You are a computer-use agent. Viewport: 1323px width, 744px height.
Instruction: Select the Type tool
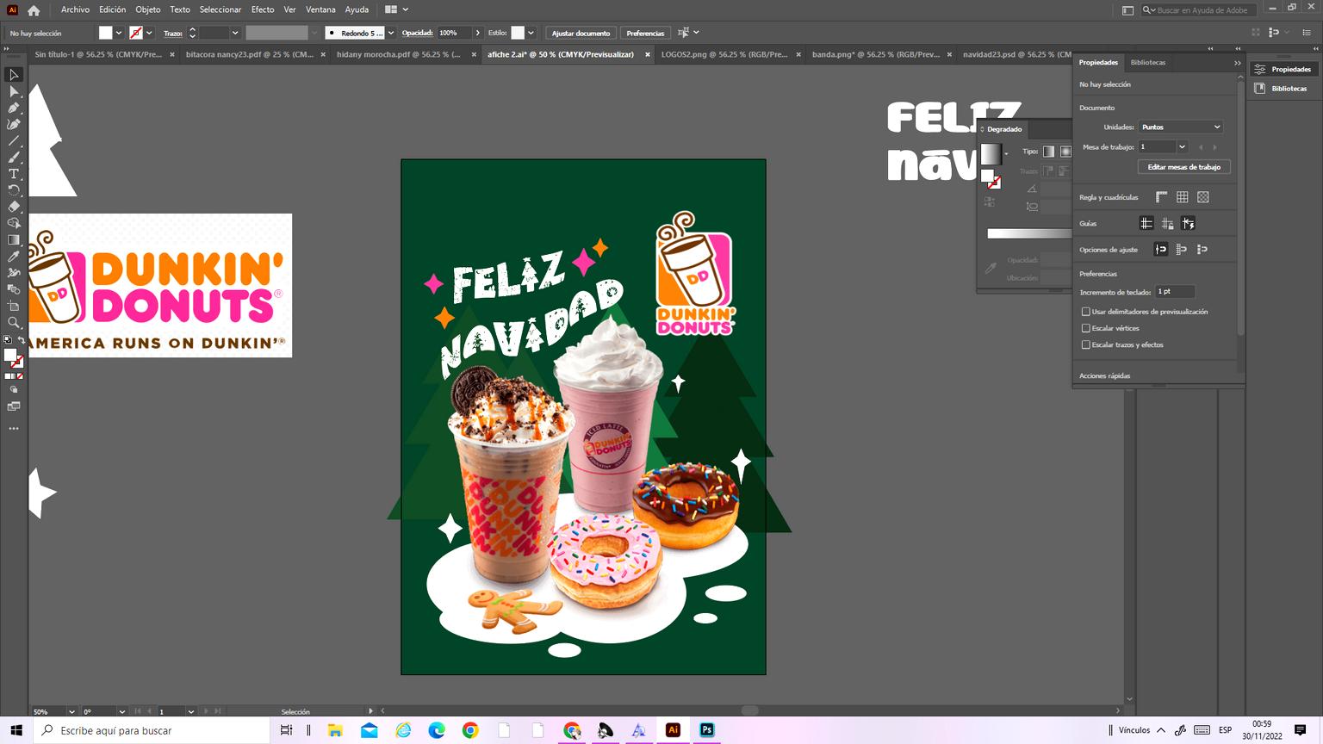[14, 173]
